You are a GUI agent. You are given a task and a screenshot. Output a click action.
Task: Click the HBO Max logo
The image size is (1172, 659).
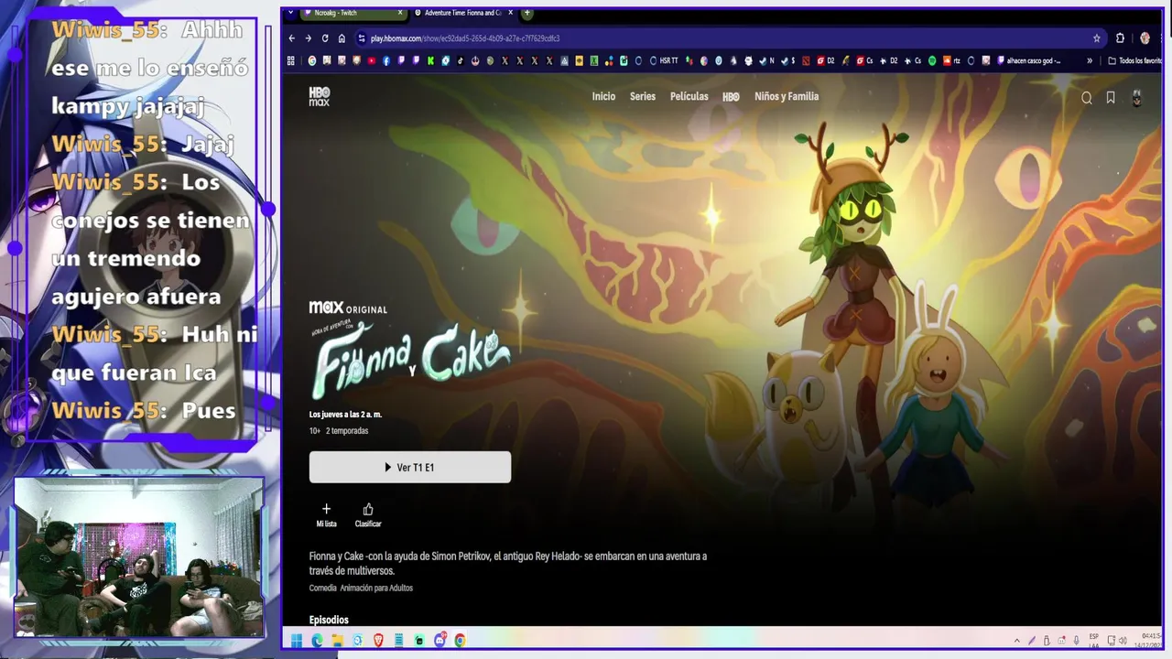pyautogui.click(x=319, y=96)
